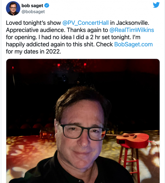165x183 pixels.
Task: Open the round profile avatar
Action: (13, 9)
